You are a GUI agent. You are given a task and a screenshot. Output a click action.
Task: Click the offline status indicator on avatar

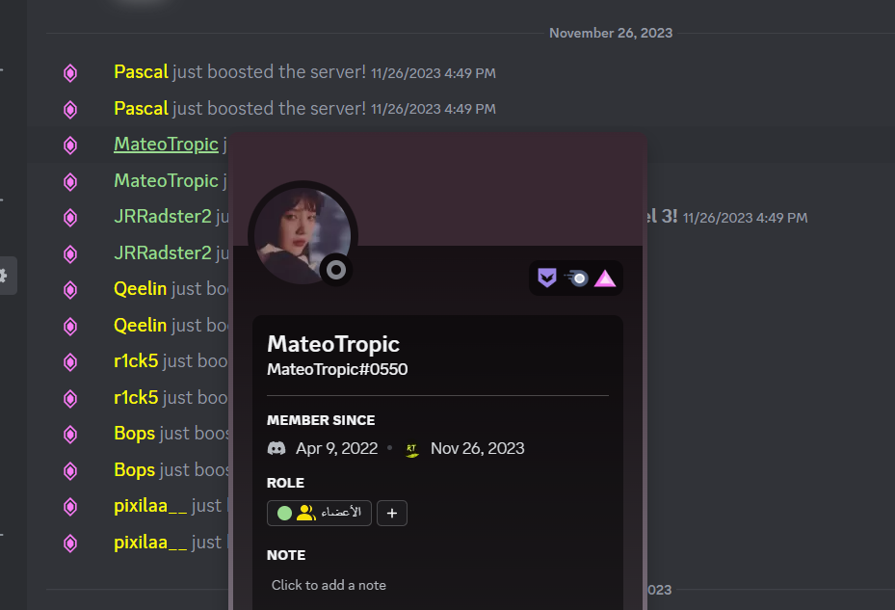(336, 270)
